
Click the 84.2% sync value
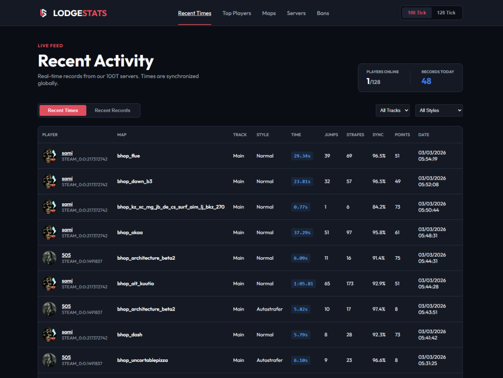click(379, 207)
